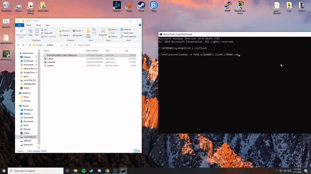
Task: Open 3D Objects under This PC
Action: (x=28, y=110)
